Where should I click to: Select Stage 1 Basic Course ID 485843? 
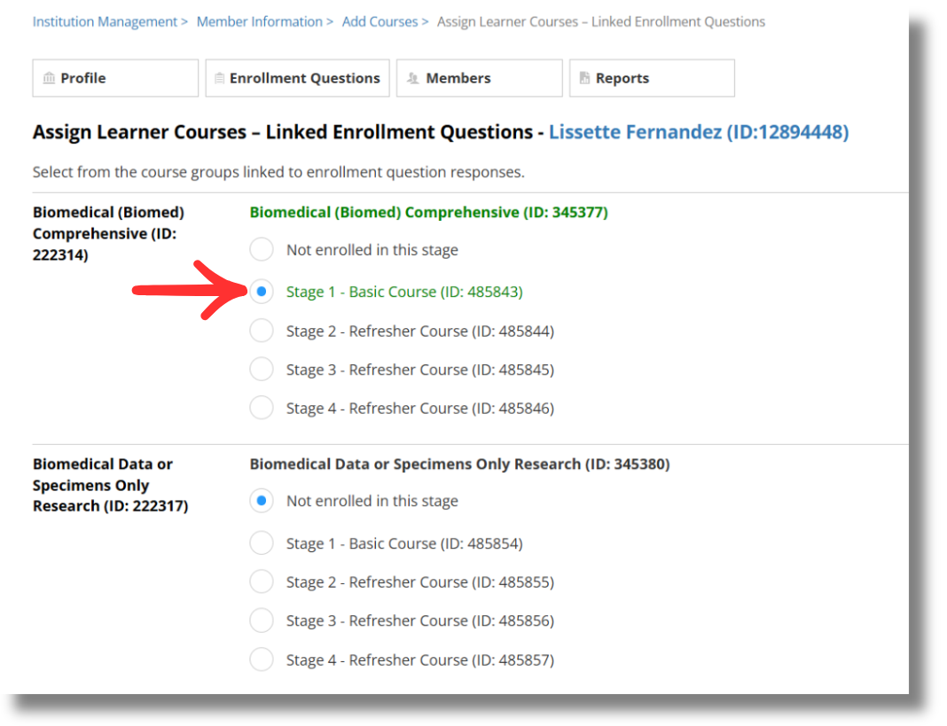tap(262, 292)
